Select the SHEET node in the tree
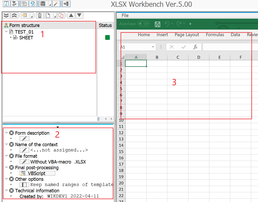Viewport: 258px width, 202px height. (x=26, y=38)
